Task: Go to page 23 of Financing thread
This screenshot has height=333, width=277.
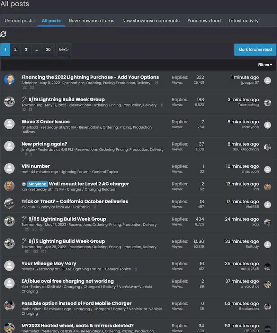Action: tap(32, 87)
